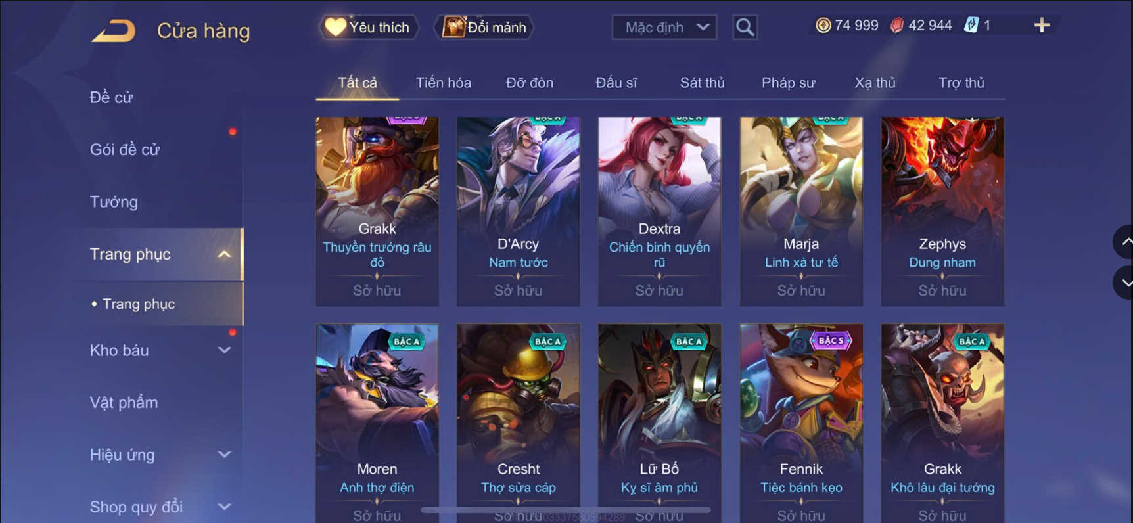
Task: Tap the plus icon to add currency
Action: click(1042, 26)
